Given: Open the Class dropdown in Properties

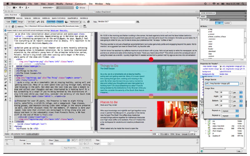Looking at the screenshot, I should point(62,140).
